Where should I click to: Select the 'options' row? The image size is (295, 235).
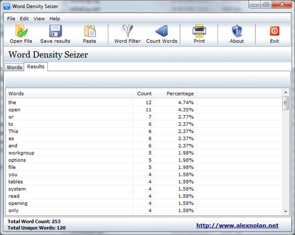coord(144,160)
